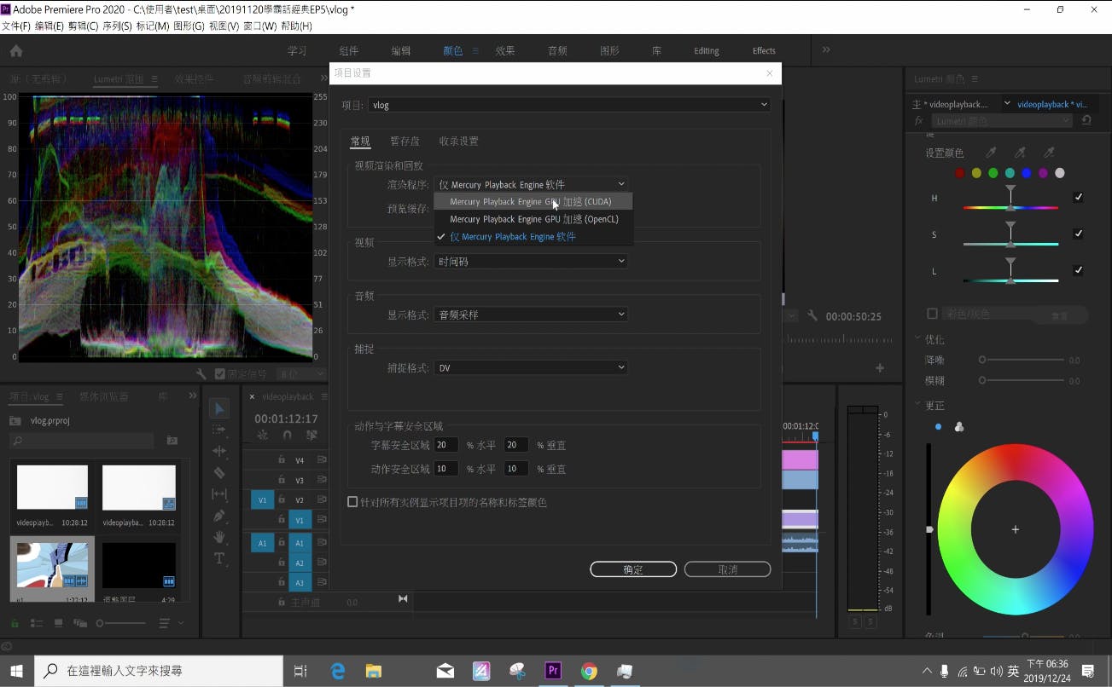
Task: Open the project vlog dropdown
Action: (x=570, y=105)
